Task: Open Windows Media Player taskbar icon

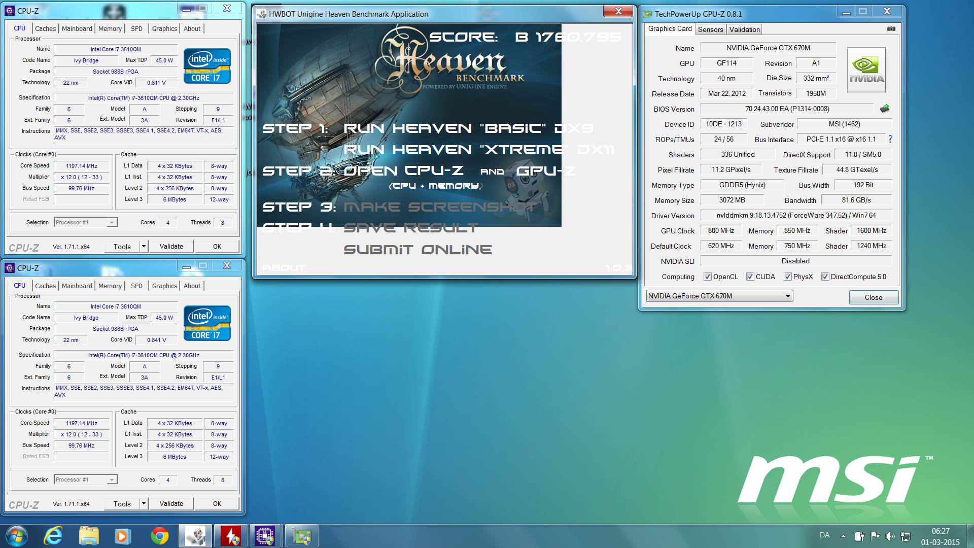Action: [x=123, y=536]
